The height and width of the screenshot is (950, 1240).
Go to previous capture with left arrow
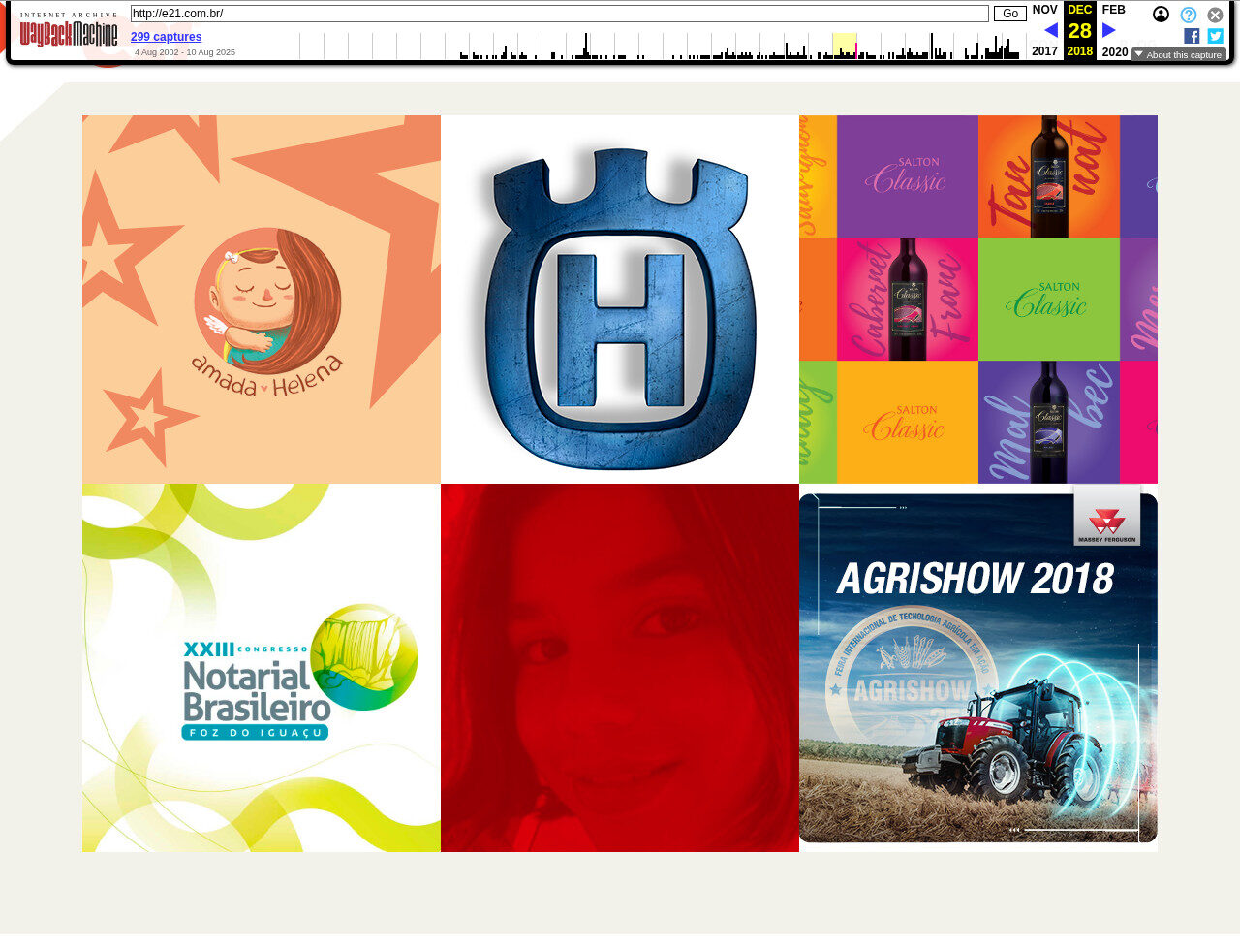pos(1051,30)
